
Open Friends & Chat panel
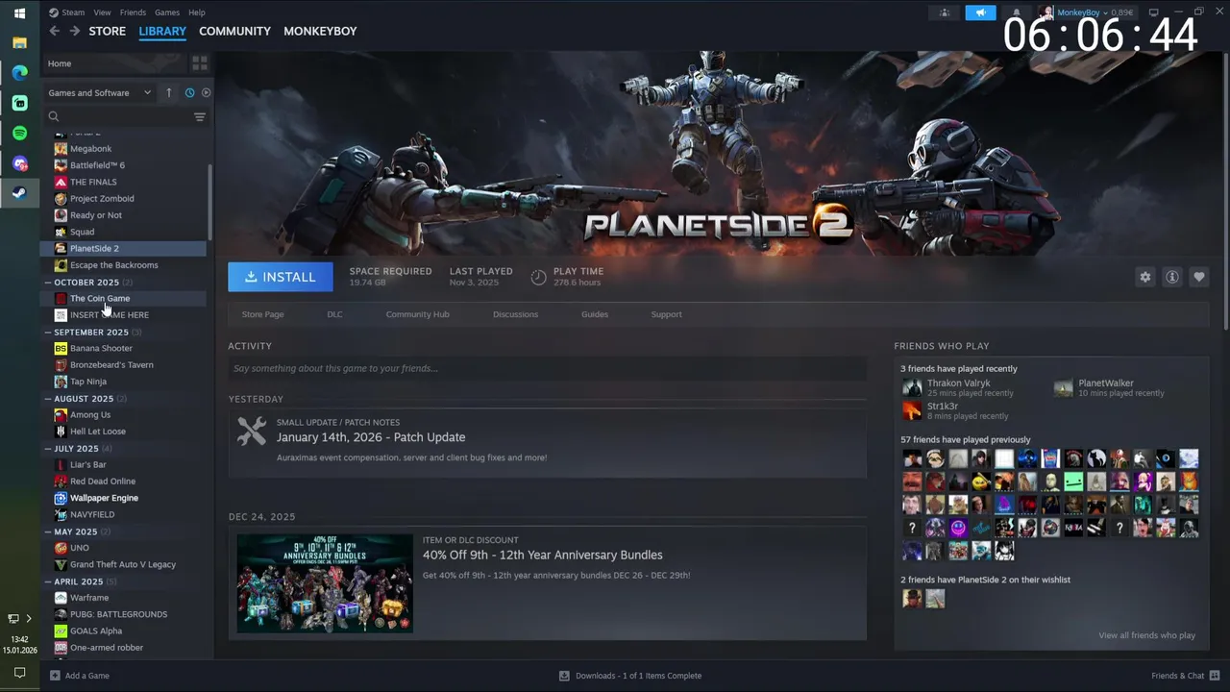tap(1185, 676)
